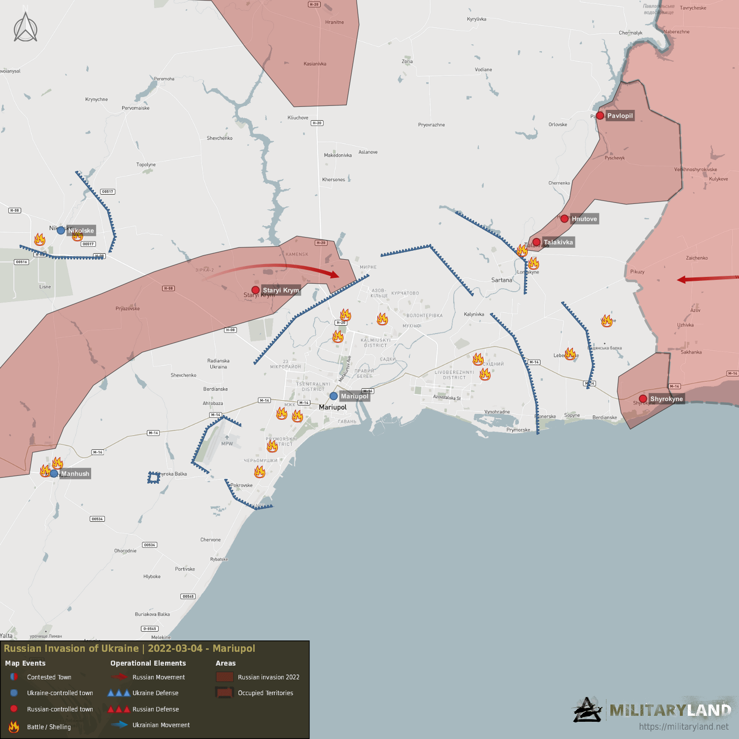739x739 pixels.
Task: Click the north compass arrow icon
Action: [25, 28]
